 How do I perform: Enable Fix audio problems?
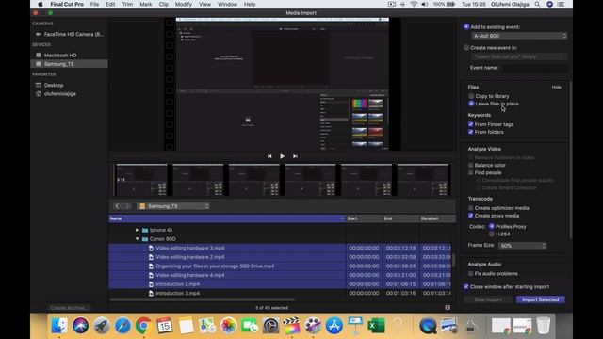(471, 274)
